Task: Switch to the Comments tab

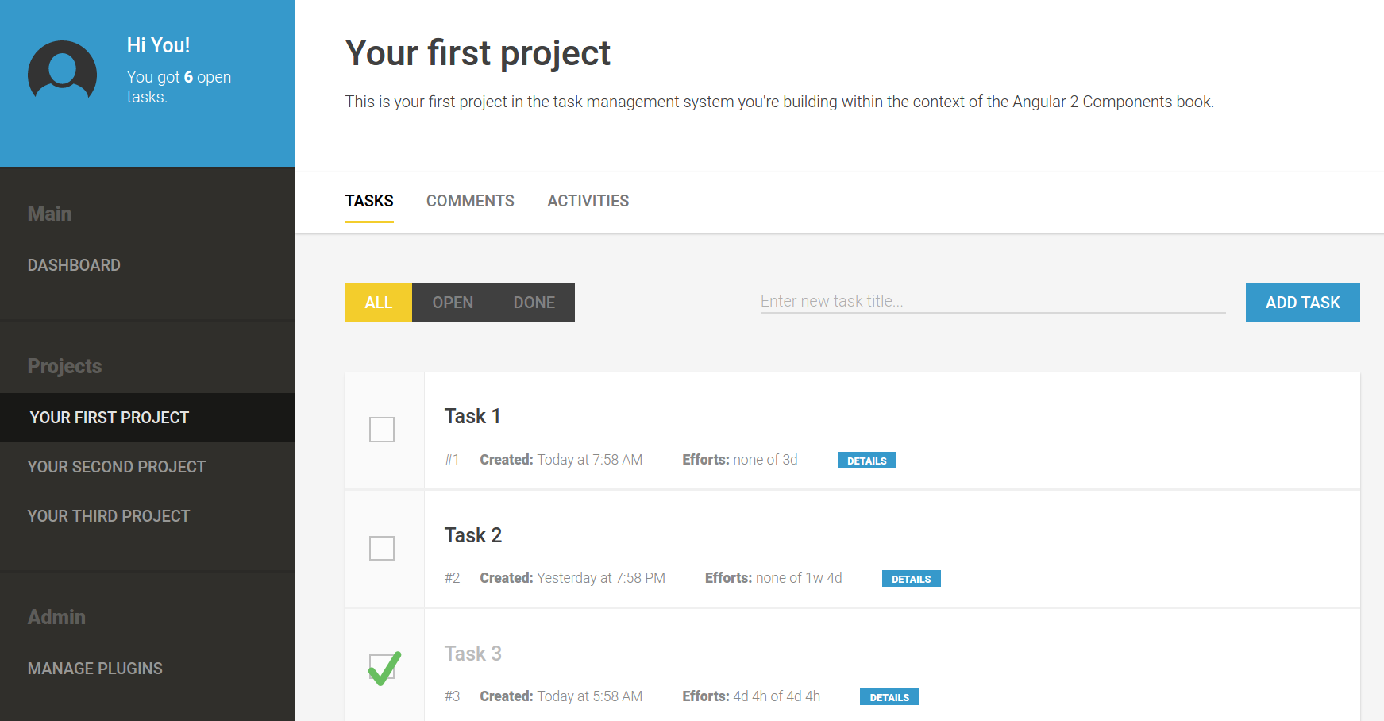Action: pos(470,201)
